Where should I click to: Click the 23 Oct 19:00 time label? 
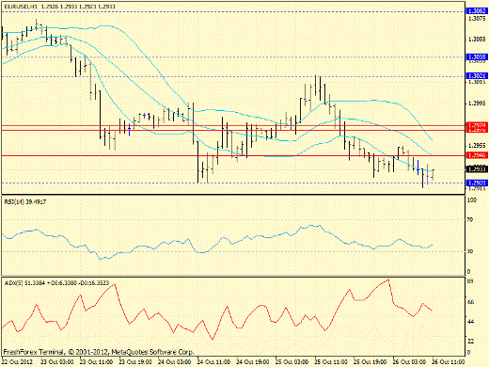pos(135,361)
